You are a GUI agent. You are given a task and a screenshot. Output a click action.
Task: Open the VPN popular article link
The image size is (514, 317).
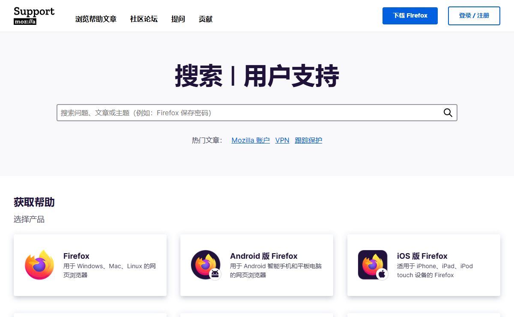tap(282, 140)
